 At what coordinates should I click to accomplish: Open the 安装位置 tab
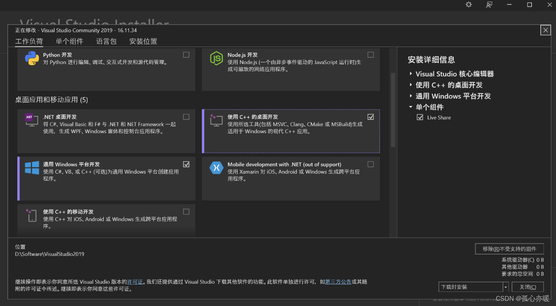(143, 41)
